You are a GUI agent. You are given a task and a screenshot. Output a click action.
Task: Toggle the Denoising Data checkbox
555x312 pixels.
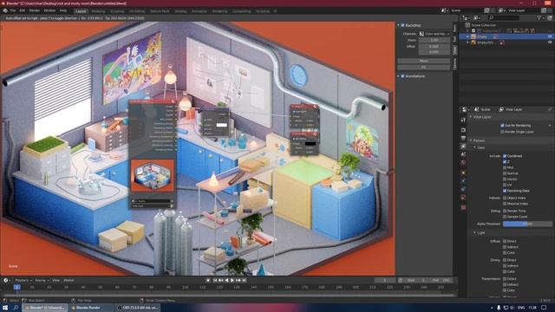[x=505, y=191]
